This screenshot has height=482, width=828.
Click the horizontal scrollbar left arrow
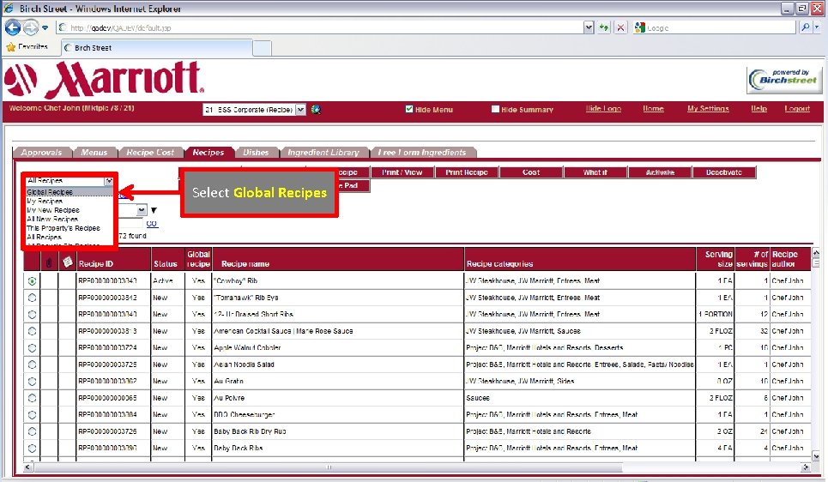point(28,467)
